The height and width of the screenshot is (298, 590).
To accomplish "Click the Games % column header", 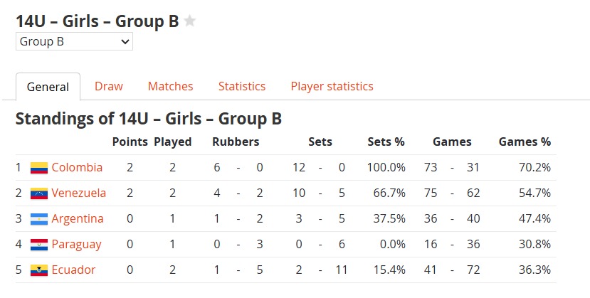I will (525, 142).
